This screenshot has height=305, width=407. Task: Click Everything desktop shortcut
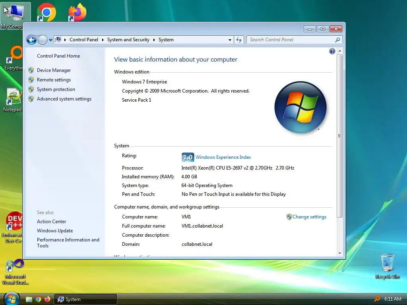13,58
